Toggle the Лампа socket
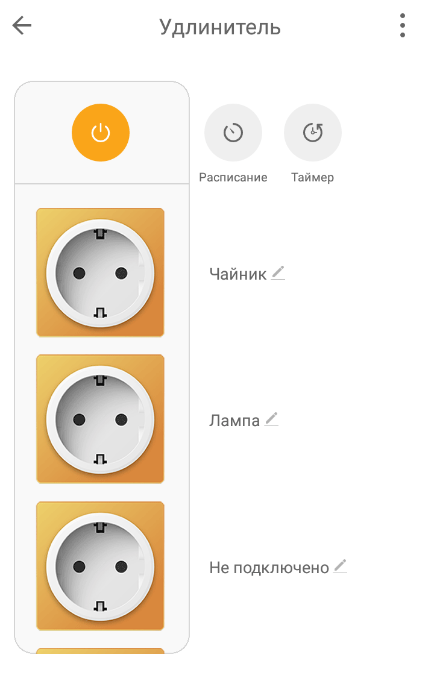Image resolution: width=434 pixels, height=675 pixels. click(x=100, y=419)
